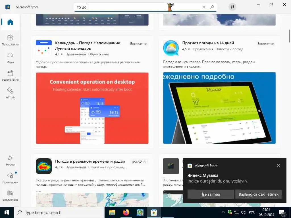Click the dark weather widget screenshot at top
Screen dimensions: 291x218
point(92,20)
